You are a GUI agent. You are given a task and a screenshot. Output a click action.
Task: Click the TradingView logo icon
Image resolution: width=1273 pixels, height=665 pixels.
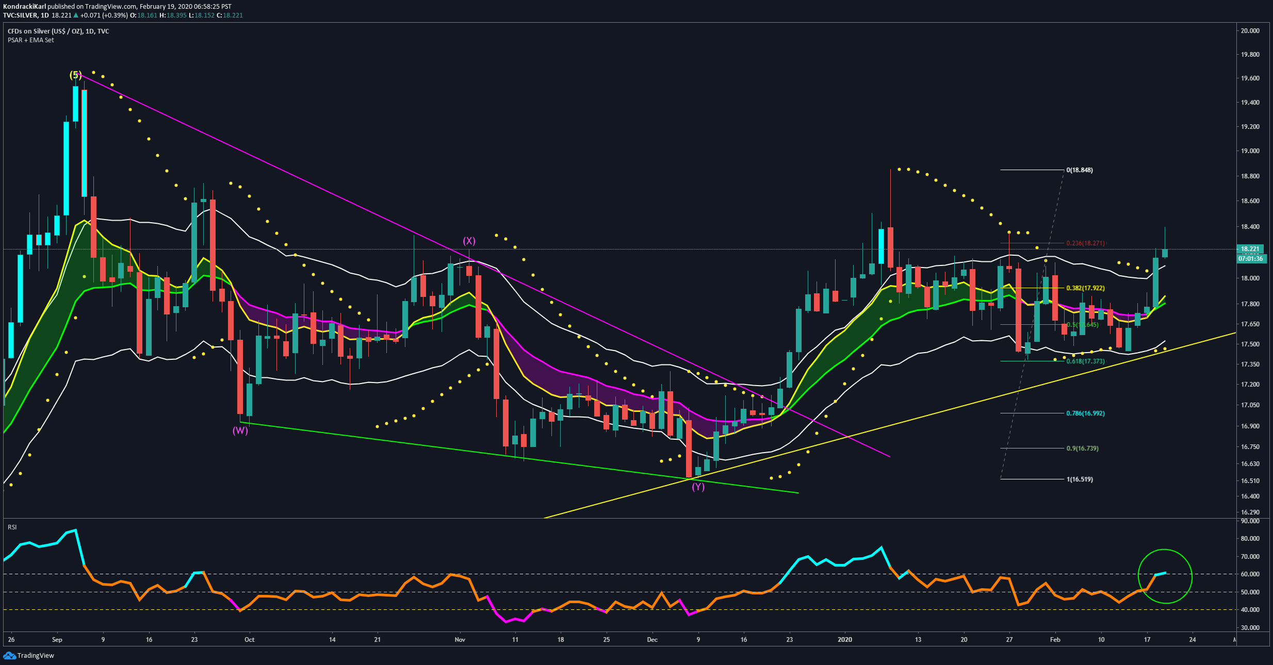9,656
